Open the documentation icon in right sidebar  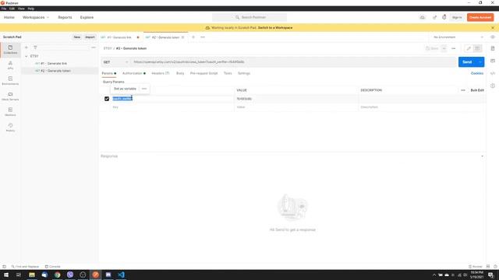click(x=493, y=48)
